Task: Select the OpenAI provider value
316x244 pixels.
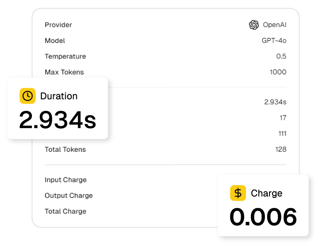Action: [275, 25]
